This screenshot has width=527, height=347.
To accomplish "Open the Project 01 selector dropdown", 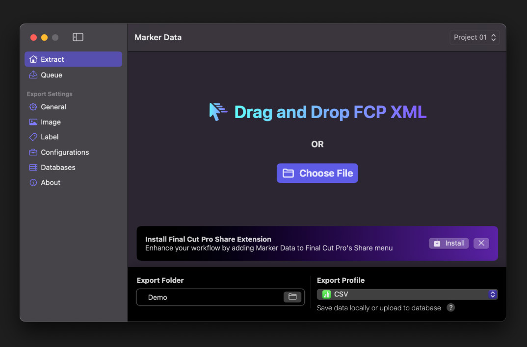I will coord(474,37).
